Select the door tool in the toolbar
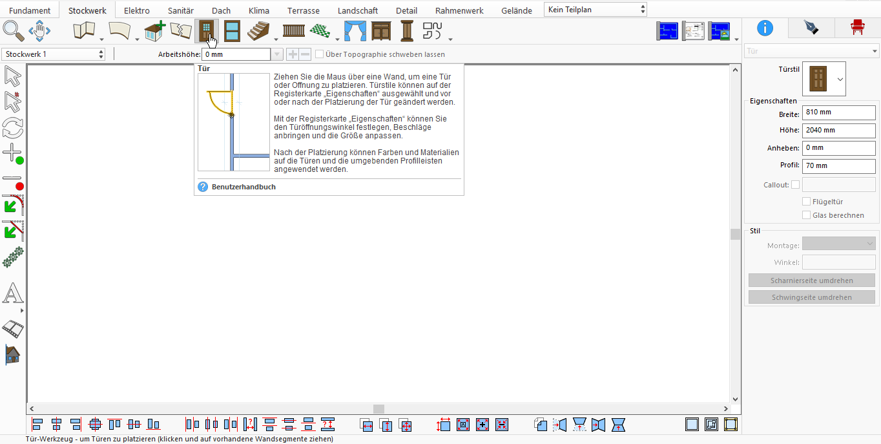This screenshot has height=444, width=881. 207,30
